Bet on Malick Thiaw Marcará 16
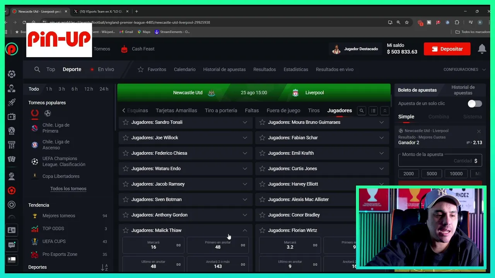 pos(154,245)
